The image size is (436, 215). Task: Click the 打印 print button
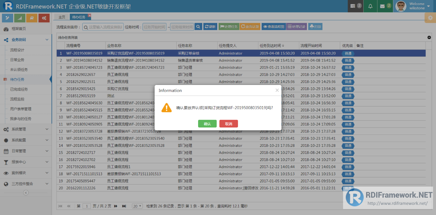(315, 27)
